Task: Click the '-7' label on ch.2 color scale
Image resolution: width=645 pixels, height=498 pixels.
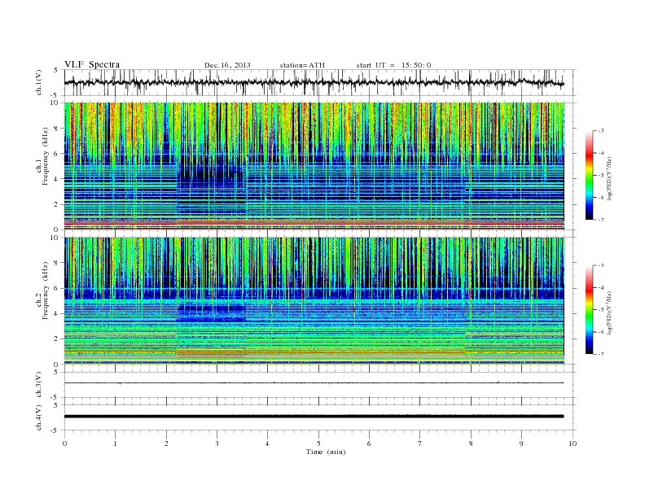Action: (600, 354)
